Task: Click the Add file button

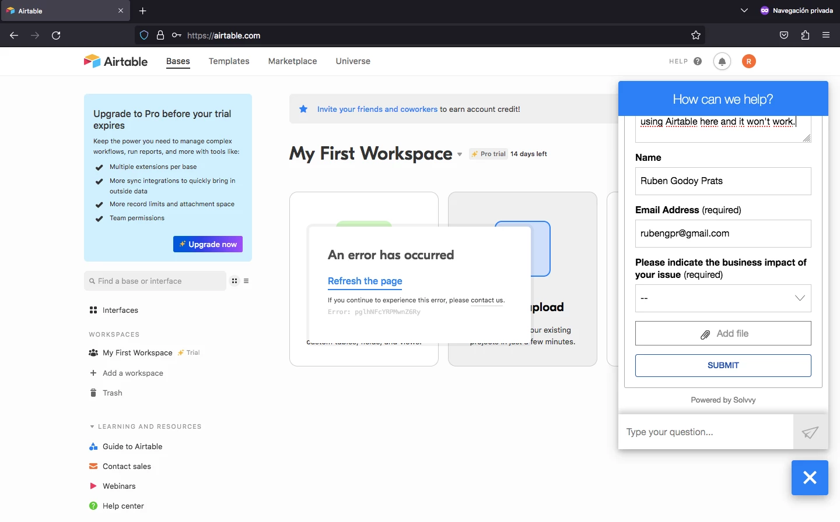Action: pos(723,334)
